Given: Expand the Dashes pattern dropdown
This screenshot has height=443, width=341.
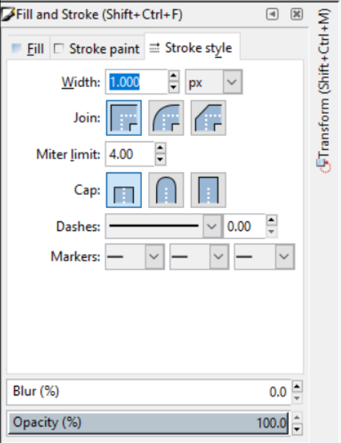Looking at the screenshot, I should [x=211, y=226].
